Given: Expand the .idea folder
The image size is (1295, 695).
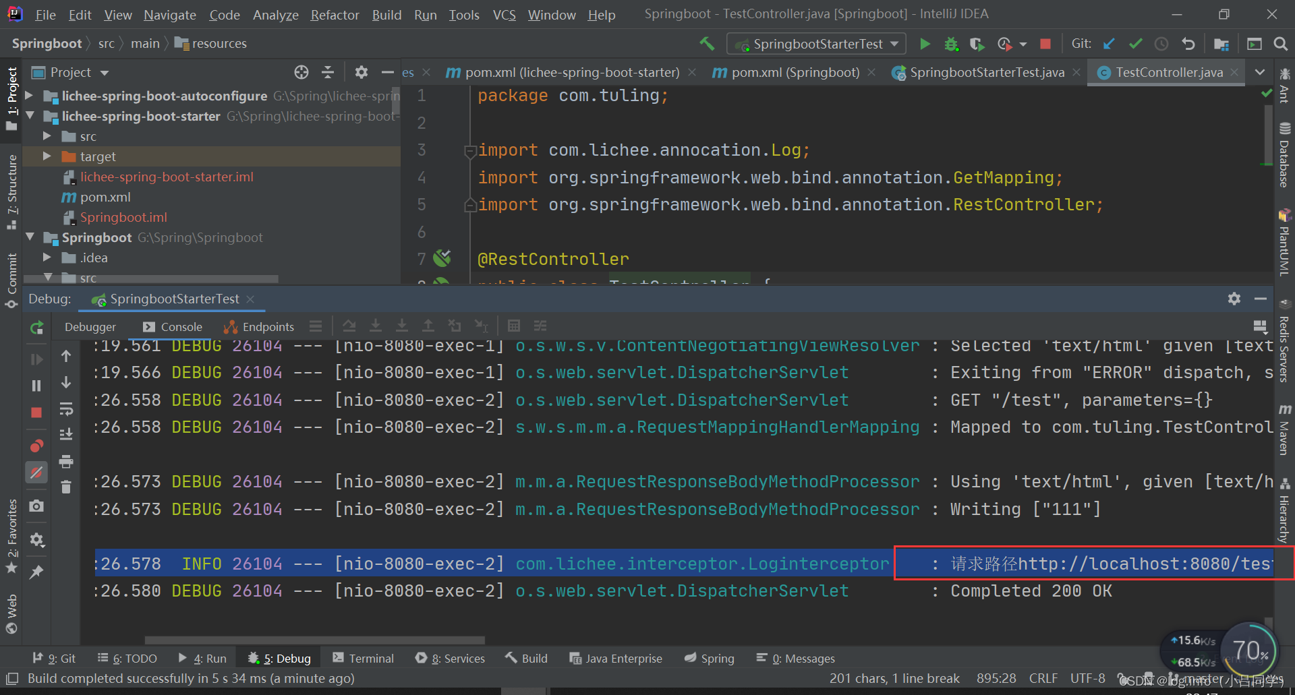Looking at the screenshot, I should [47, 258].
